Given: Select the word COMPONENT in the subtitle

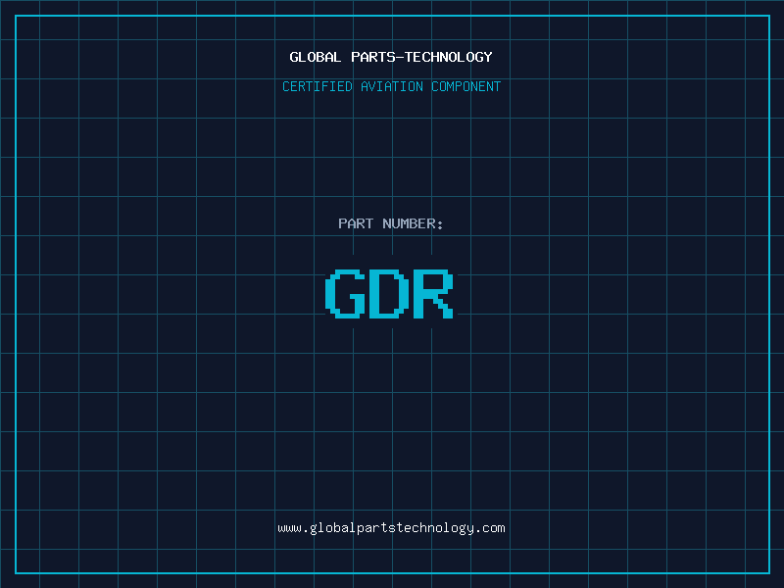Looking at the screenshot, I should point(465,86).
